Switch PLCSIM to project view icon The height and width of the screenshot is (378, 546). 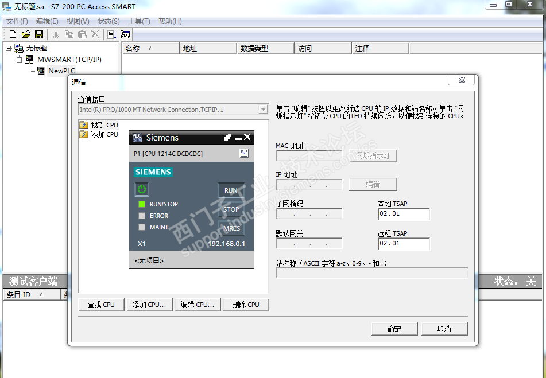(x=244, y=153)
